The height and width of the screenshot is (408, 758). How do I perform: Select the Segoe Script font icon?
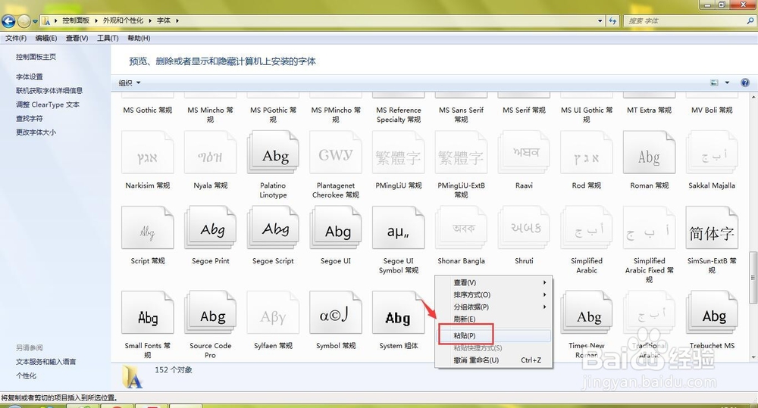(273, 228)
